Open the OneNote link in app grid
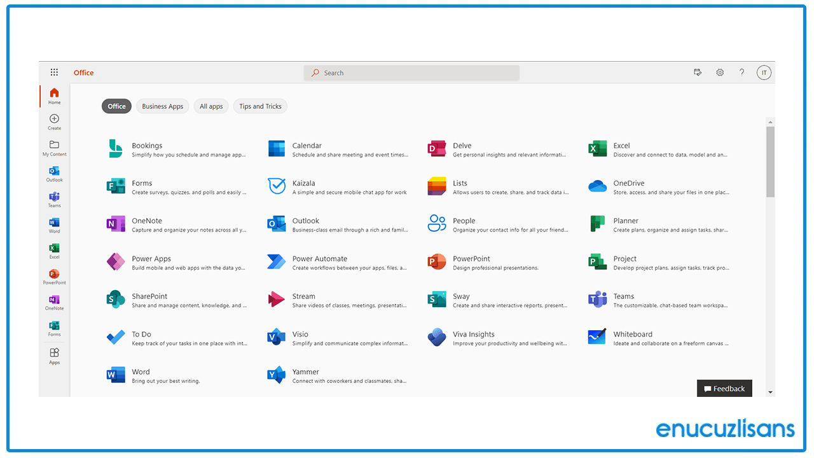 (147, 221)
